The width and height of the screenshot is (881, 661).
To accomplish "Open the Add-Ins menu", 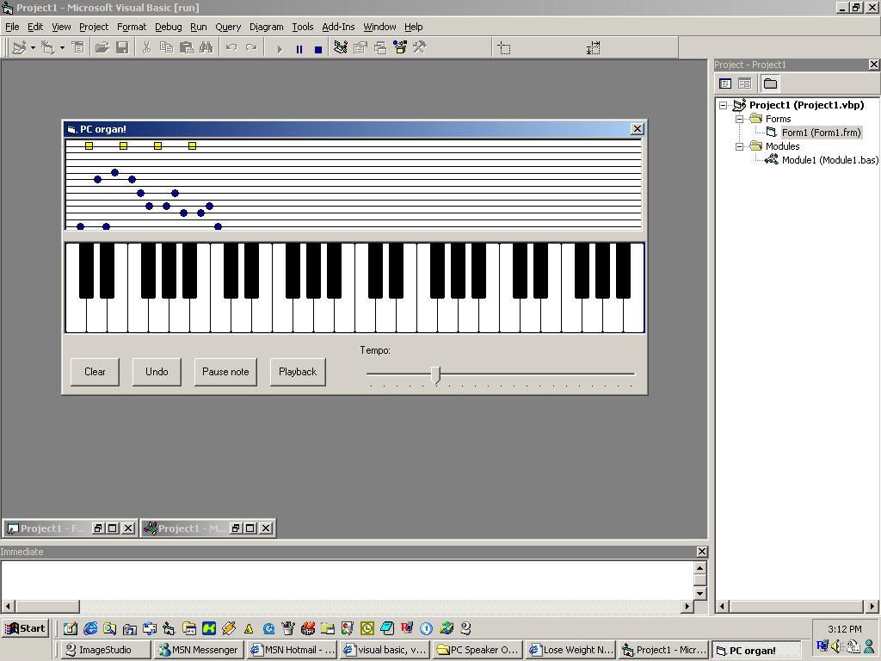I will point(338,27).
